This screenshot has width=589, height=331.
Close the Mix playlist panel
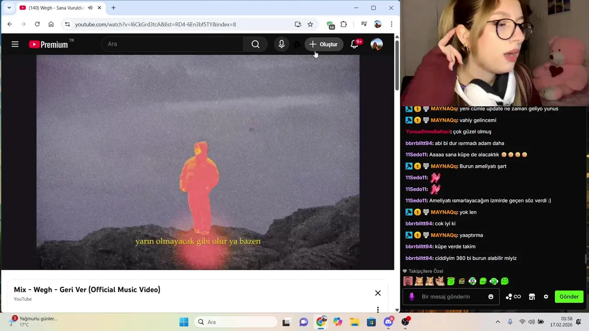coord(378,293)
